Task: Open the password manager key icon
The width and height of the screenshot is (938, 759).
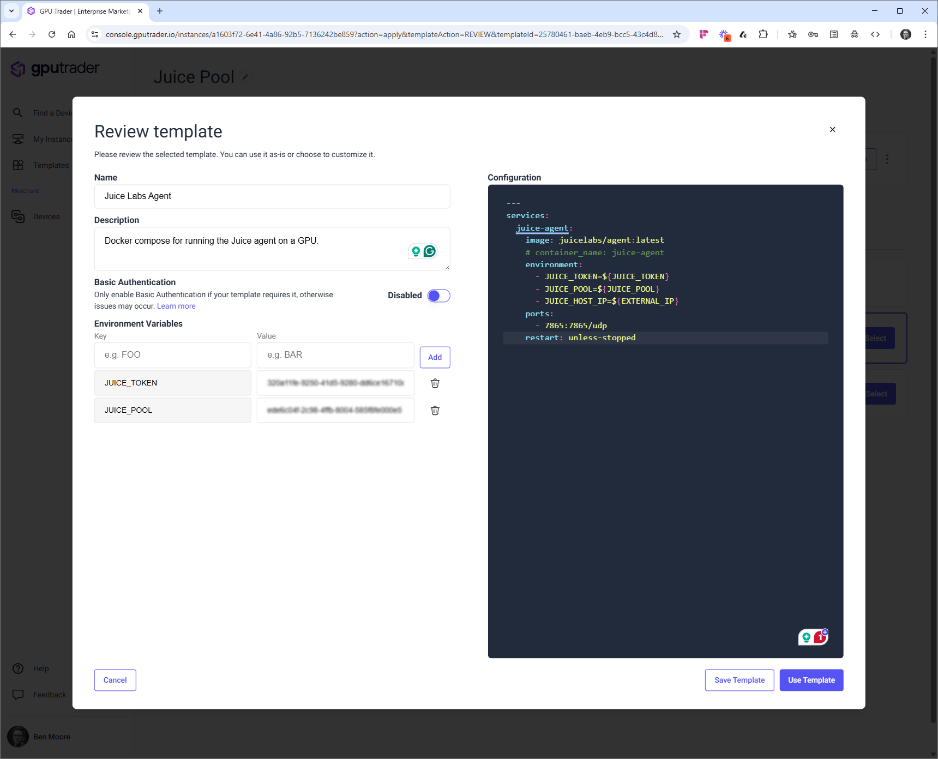Action: tap(813, 34)
